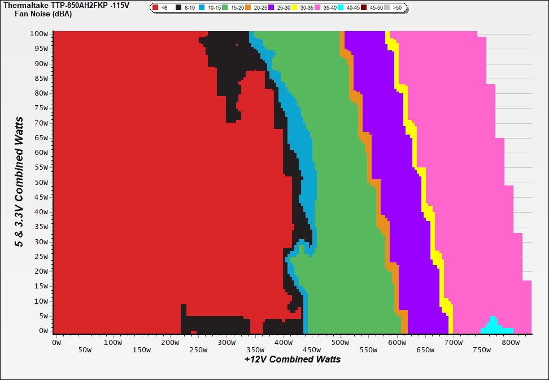Image resolution: width=549 pixels, height=380 pixels.
Task: Click the red <6 legend swatch
Action: tap(156, 8)
